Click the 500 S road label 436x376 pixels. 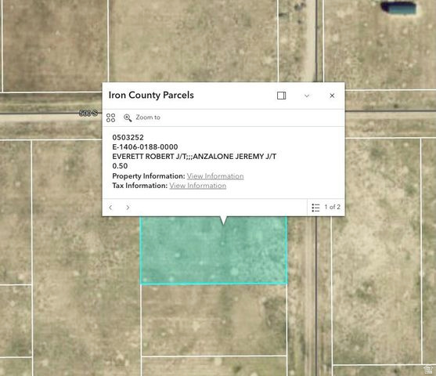point(88,113)
